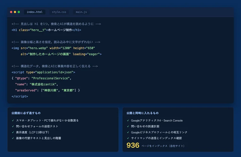Click the text 問い合わせの到達計測
Screen dimensions: 241x157
(x=145, y=126)
